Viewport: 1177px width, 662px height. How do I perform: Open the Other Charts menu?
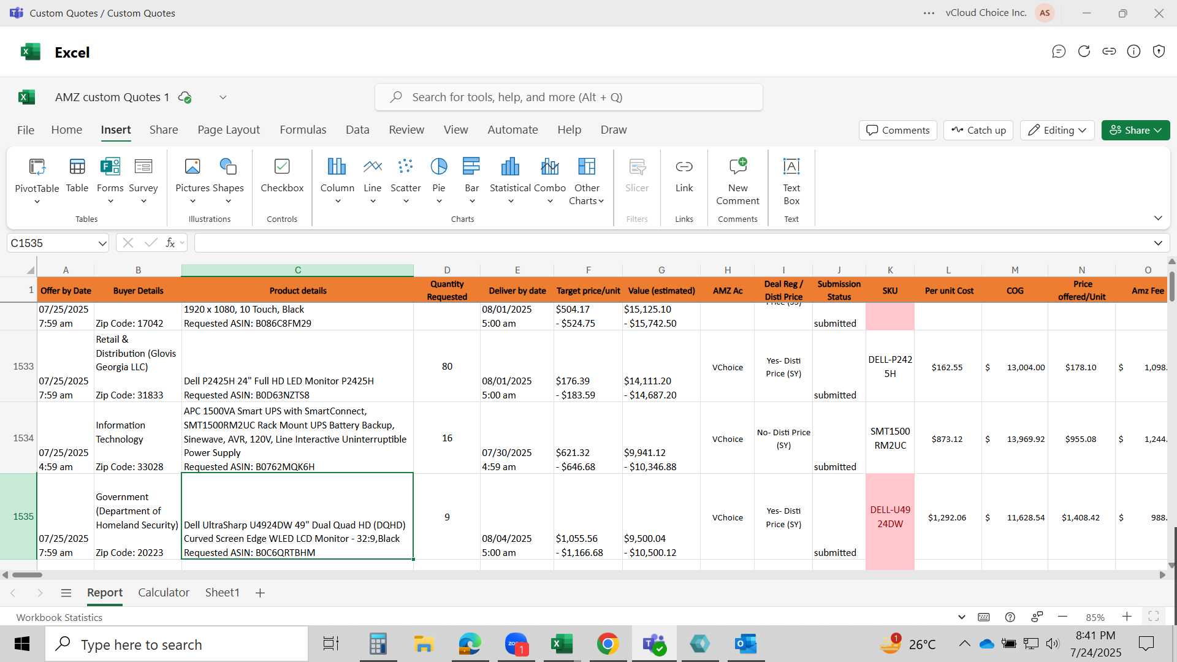click(x=587, y=181)
